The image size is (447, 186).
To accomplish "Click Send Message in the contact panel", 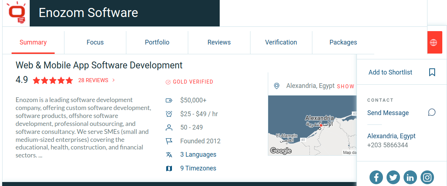I will click(x=388, y=113).
